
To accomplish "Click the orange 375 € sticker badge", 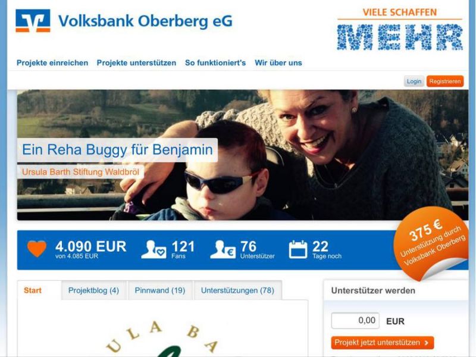I will 431,242.
